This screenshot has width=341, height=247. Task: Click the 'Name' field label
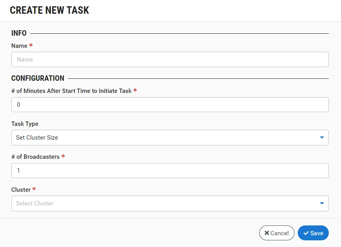coord(19,46)
